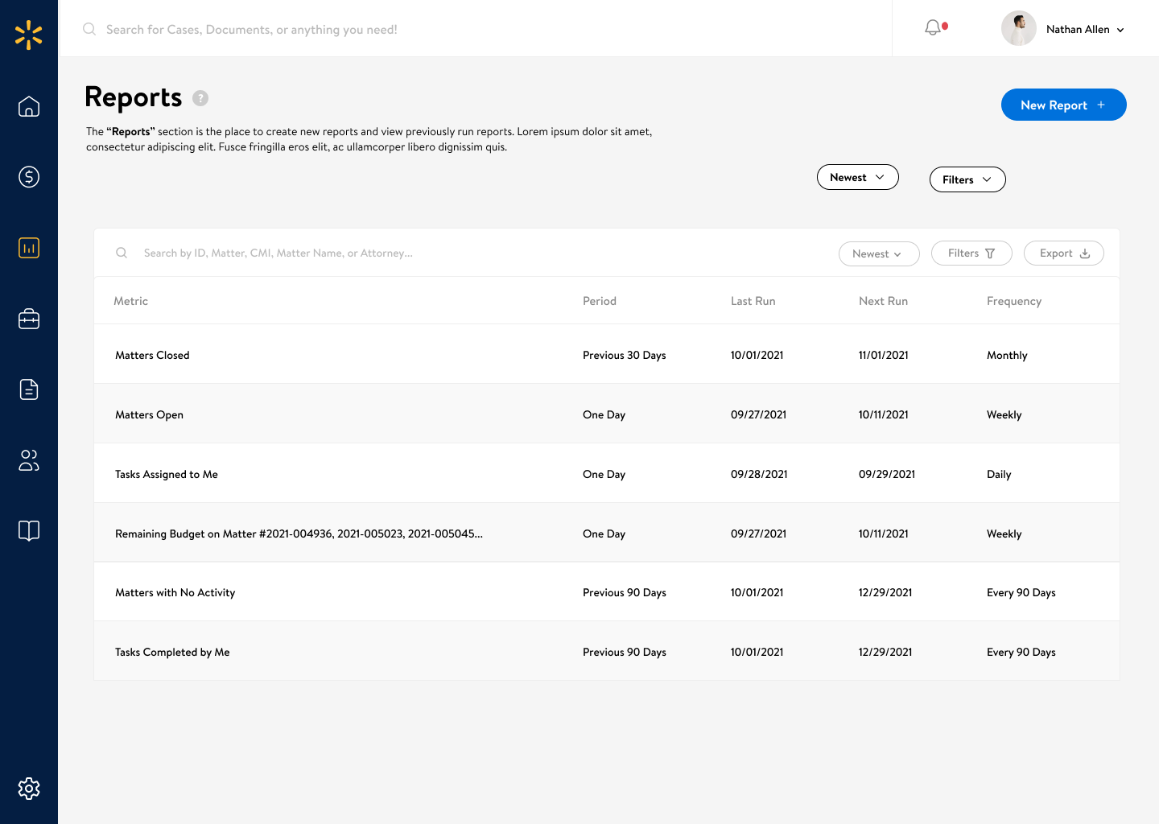Expand the black-outlined Filters dropdown

point(967,179)
